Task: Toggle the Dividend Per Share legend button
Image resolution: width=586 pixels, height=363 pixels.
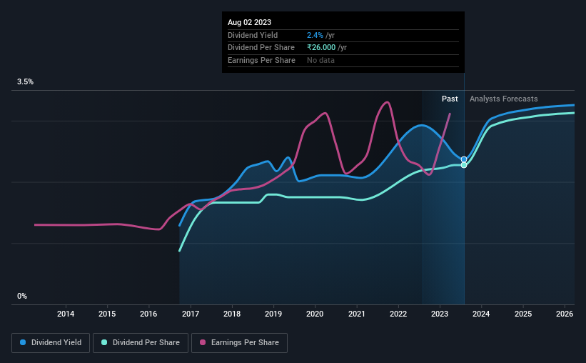Action: click(x=141, y=343)
